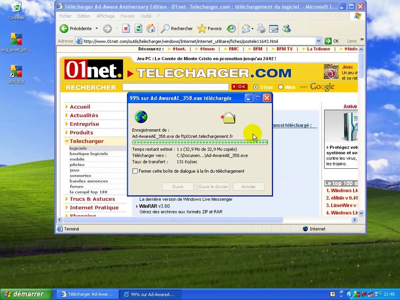Show hidden tray icons arrow
The image size is (400, 300).
point(349,294)
